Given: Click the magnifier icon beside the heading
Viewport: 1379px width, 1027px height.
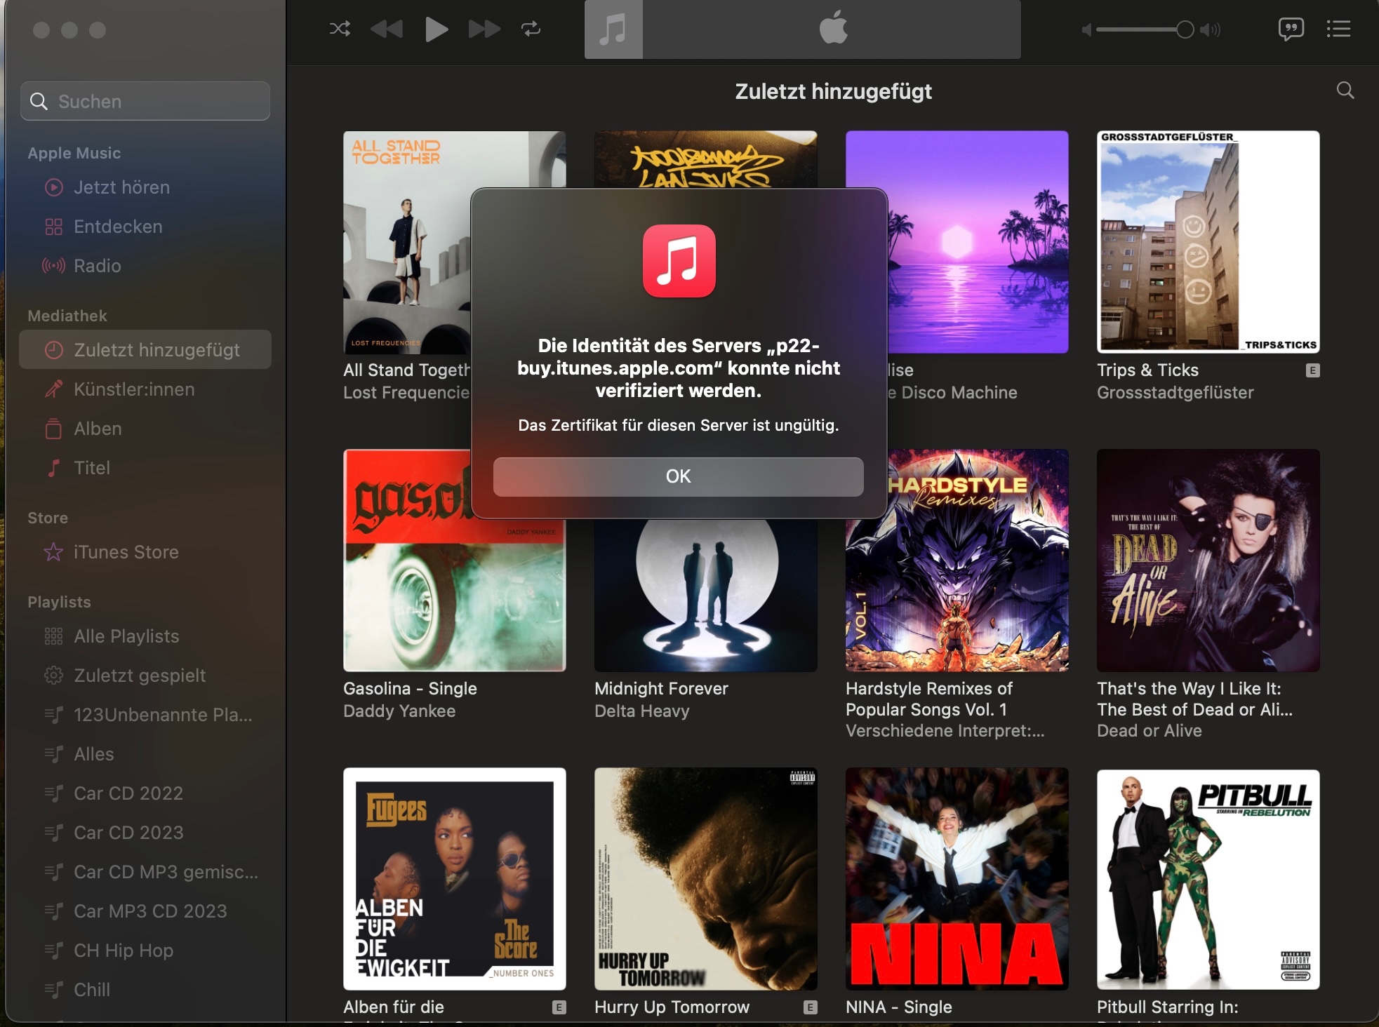Looking at the screenshot, I should pos(1345,90).
